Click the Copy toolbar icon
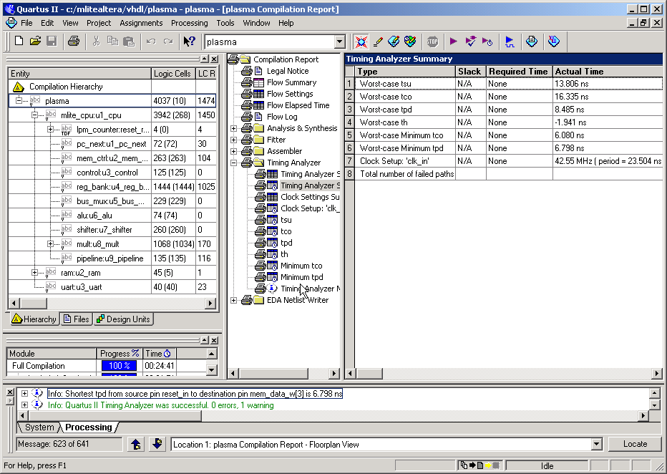667x474 pixels. point(112,42)
